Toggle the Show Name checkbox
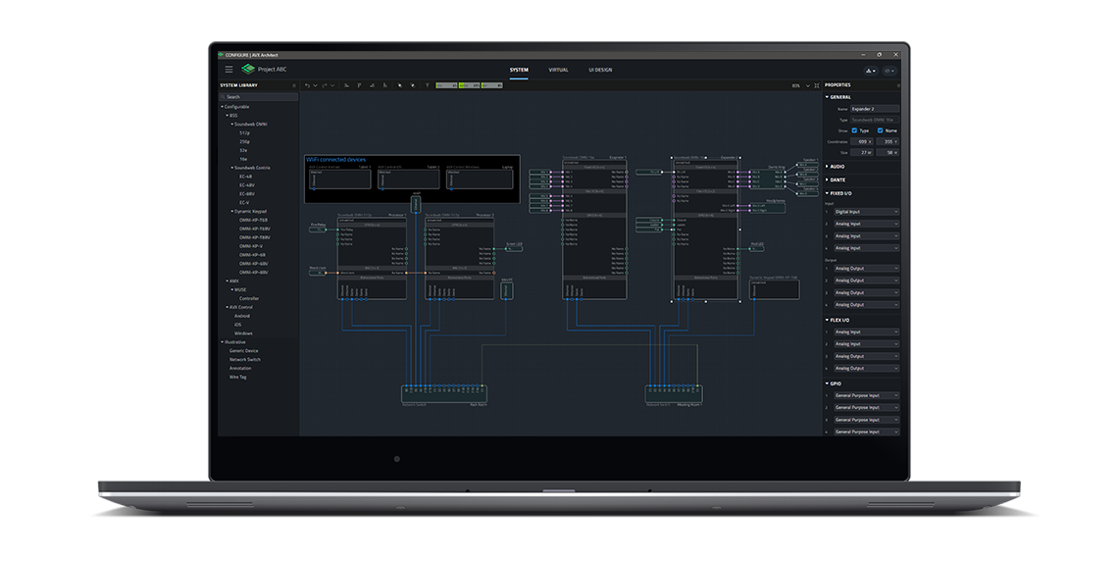 pos(880,130)
